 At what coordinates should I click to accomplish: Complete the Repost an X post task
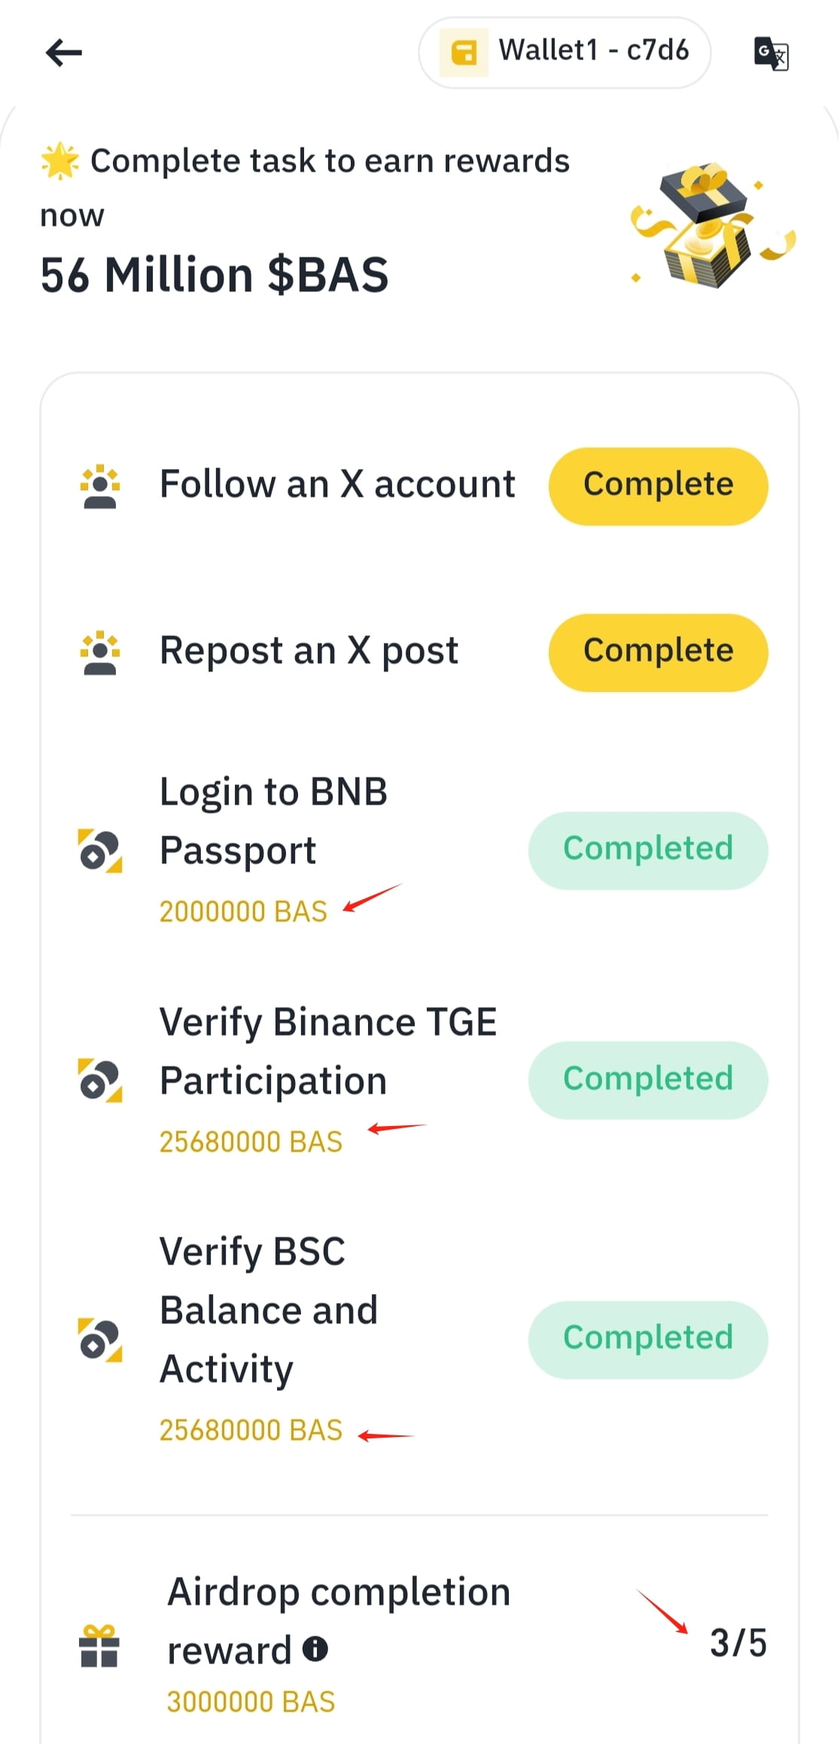click(x=659, y=653)
